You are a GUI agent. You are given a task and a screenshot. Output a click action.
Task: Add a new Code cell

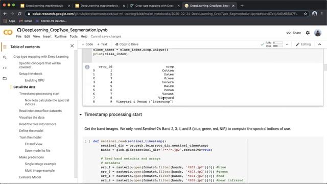(87, 44)
